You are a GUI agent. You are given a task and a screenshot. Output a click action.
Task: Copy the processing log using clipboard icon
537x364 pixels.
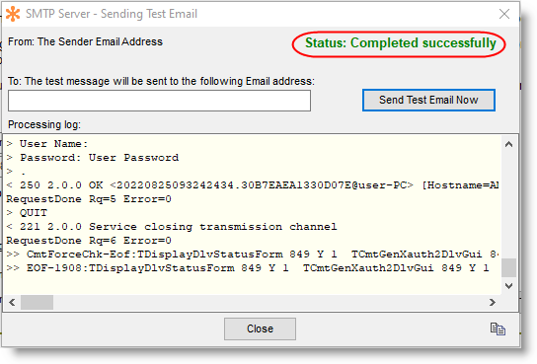tap(498, 328)
